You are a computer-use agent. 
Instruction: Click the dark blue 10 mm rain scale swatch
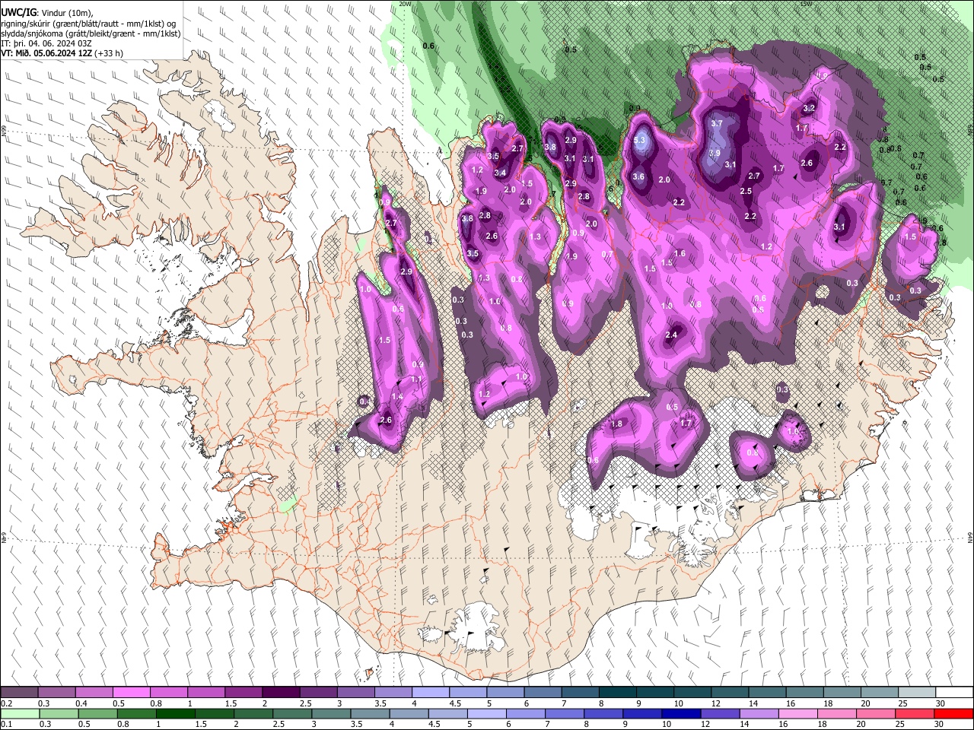[680, 714]
